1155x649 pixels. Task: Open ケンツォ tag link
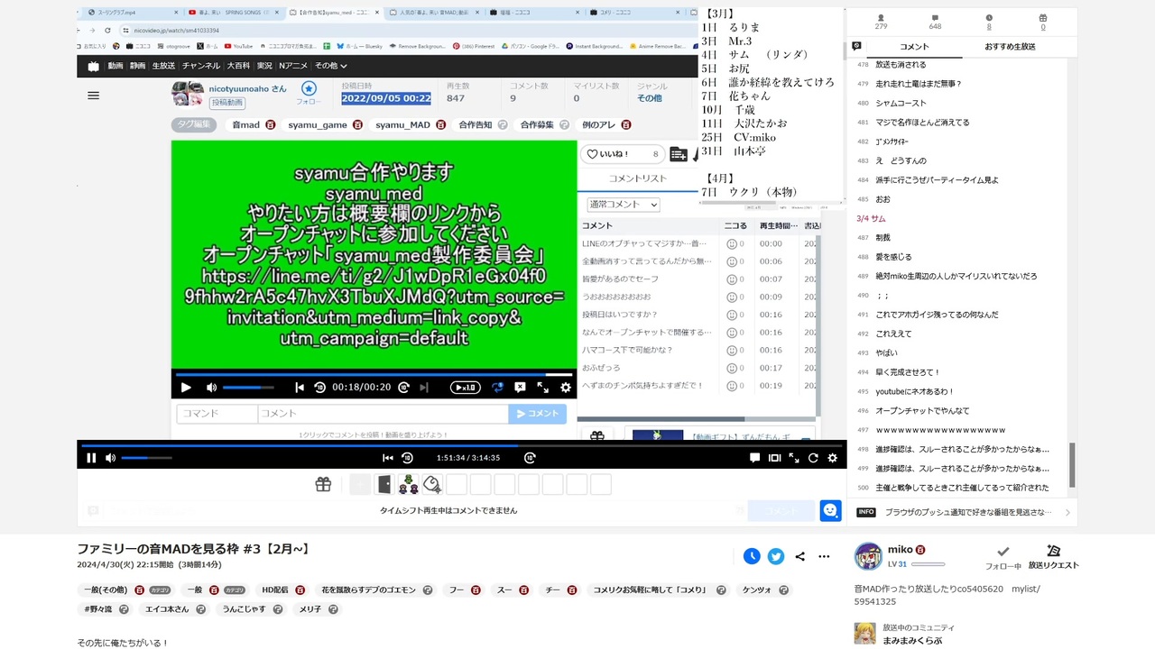click(x=756, y=590)
